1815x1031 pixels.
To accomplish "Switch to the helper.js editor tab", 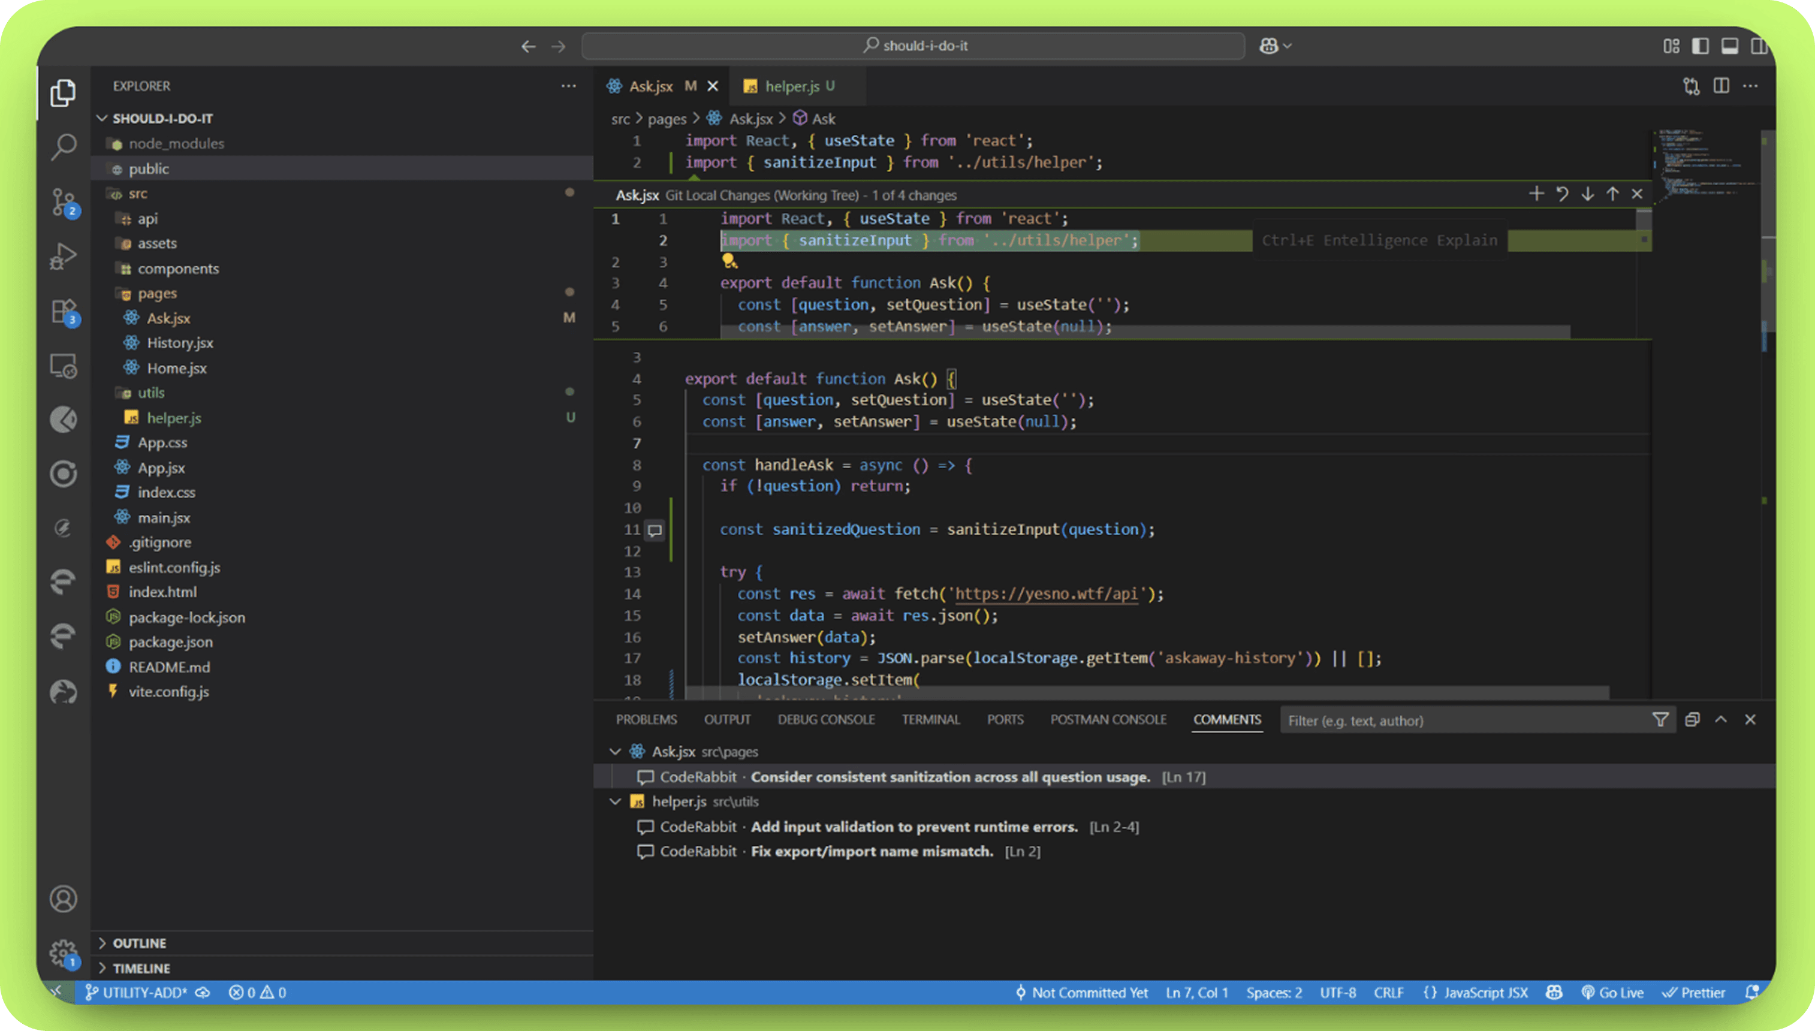I will click(791, 86).
